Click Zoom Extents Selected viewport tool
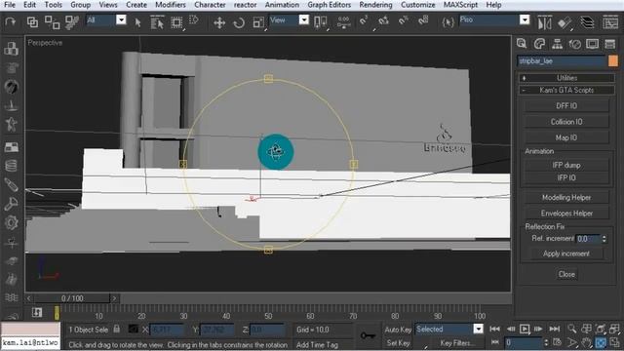The image size is (624, 351). 601,329
